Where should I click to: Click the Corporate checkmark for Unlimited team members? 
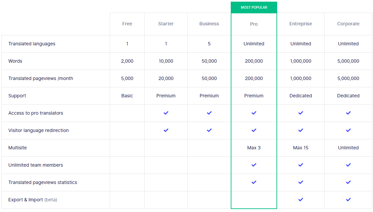click(x=348, y=165)
